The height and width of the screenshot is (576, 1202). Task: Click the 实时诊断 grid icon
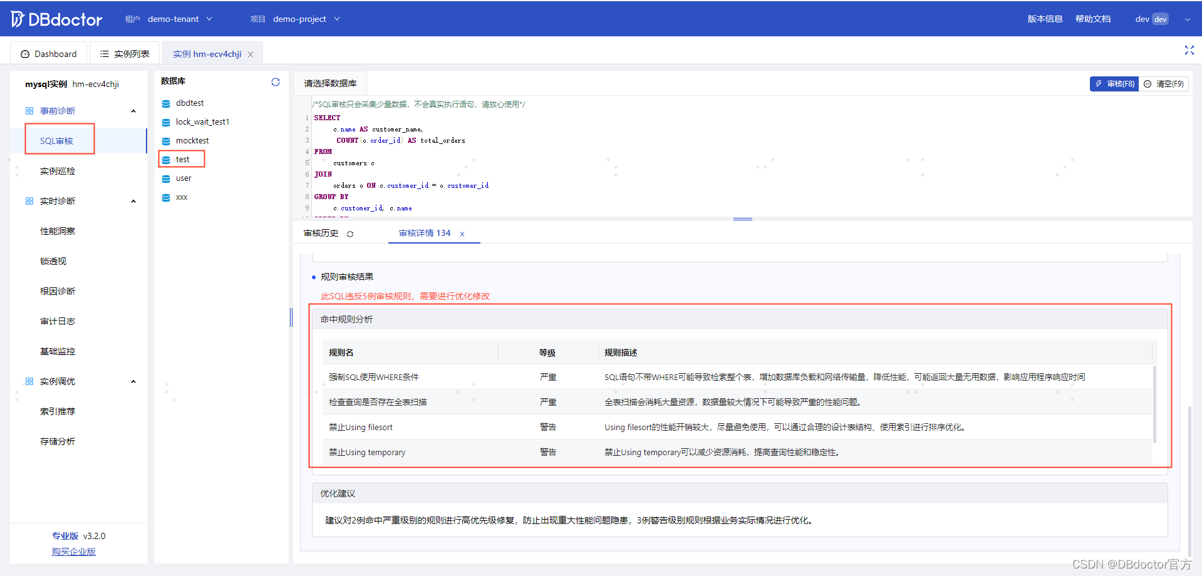pyautogui.click(x=29, y=201)
